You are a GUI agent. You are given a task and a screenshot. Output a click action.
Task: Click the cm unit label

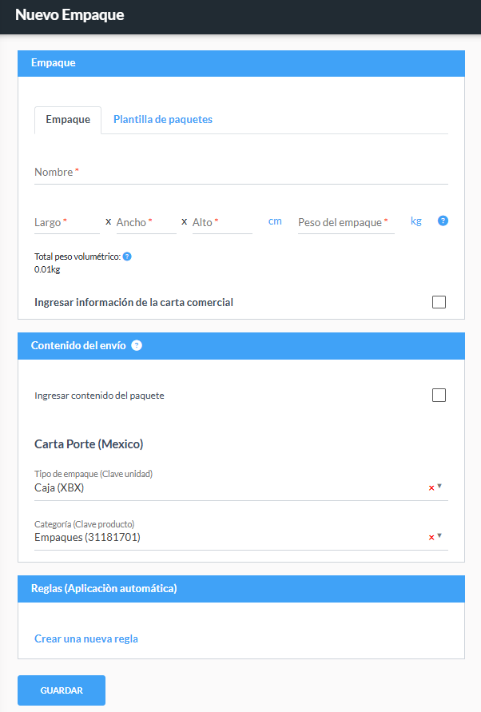[275, 221]
